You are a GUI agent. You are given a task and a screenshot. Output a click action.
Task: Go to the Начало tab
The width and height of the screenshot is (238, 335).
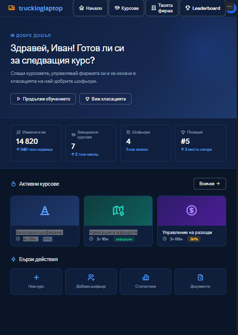click(90, 8)
